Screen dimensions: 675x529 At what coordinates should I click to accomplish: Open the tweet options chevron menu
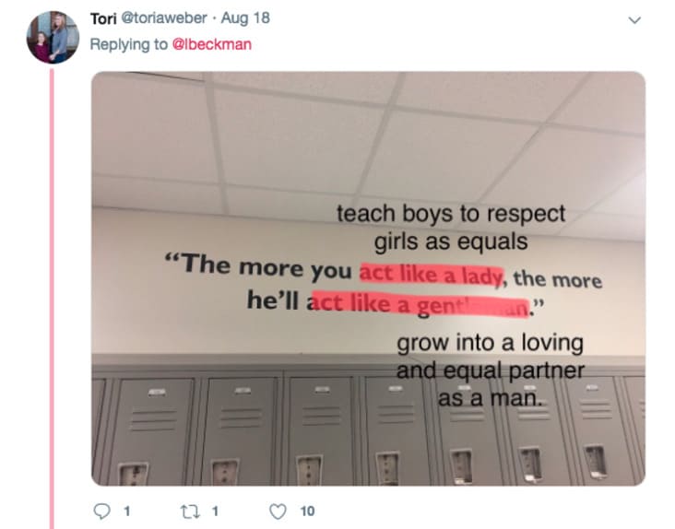click(634, 19)
